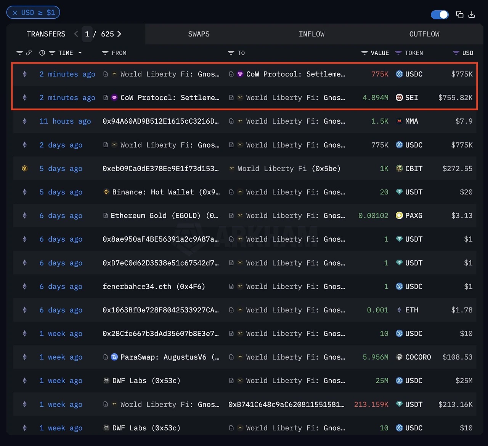Switch to the Swaps tab
The height and width of the screenshot is (446, 488).
tap(199, 34)
